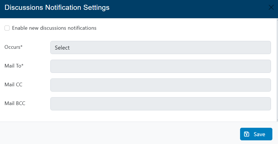Image resolution: width=278 pixels, height=144 pixels.
Task: Enable new discussions notifications checkbox
Action: point(7,28)
